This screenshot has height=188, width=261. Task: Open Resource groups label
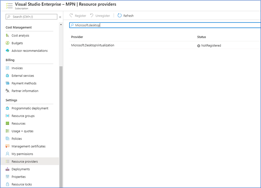click(x=23, y=116)
